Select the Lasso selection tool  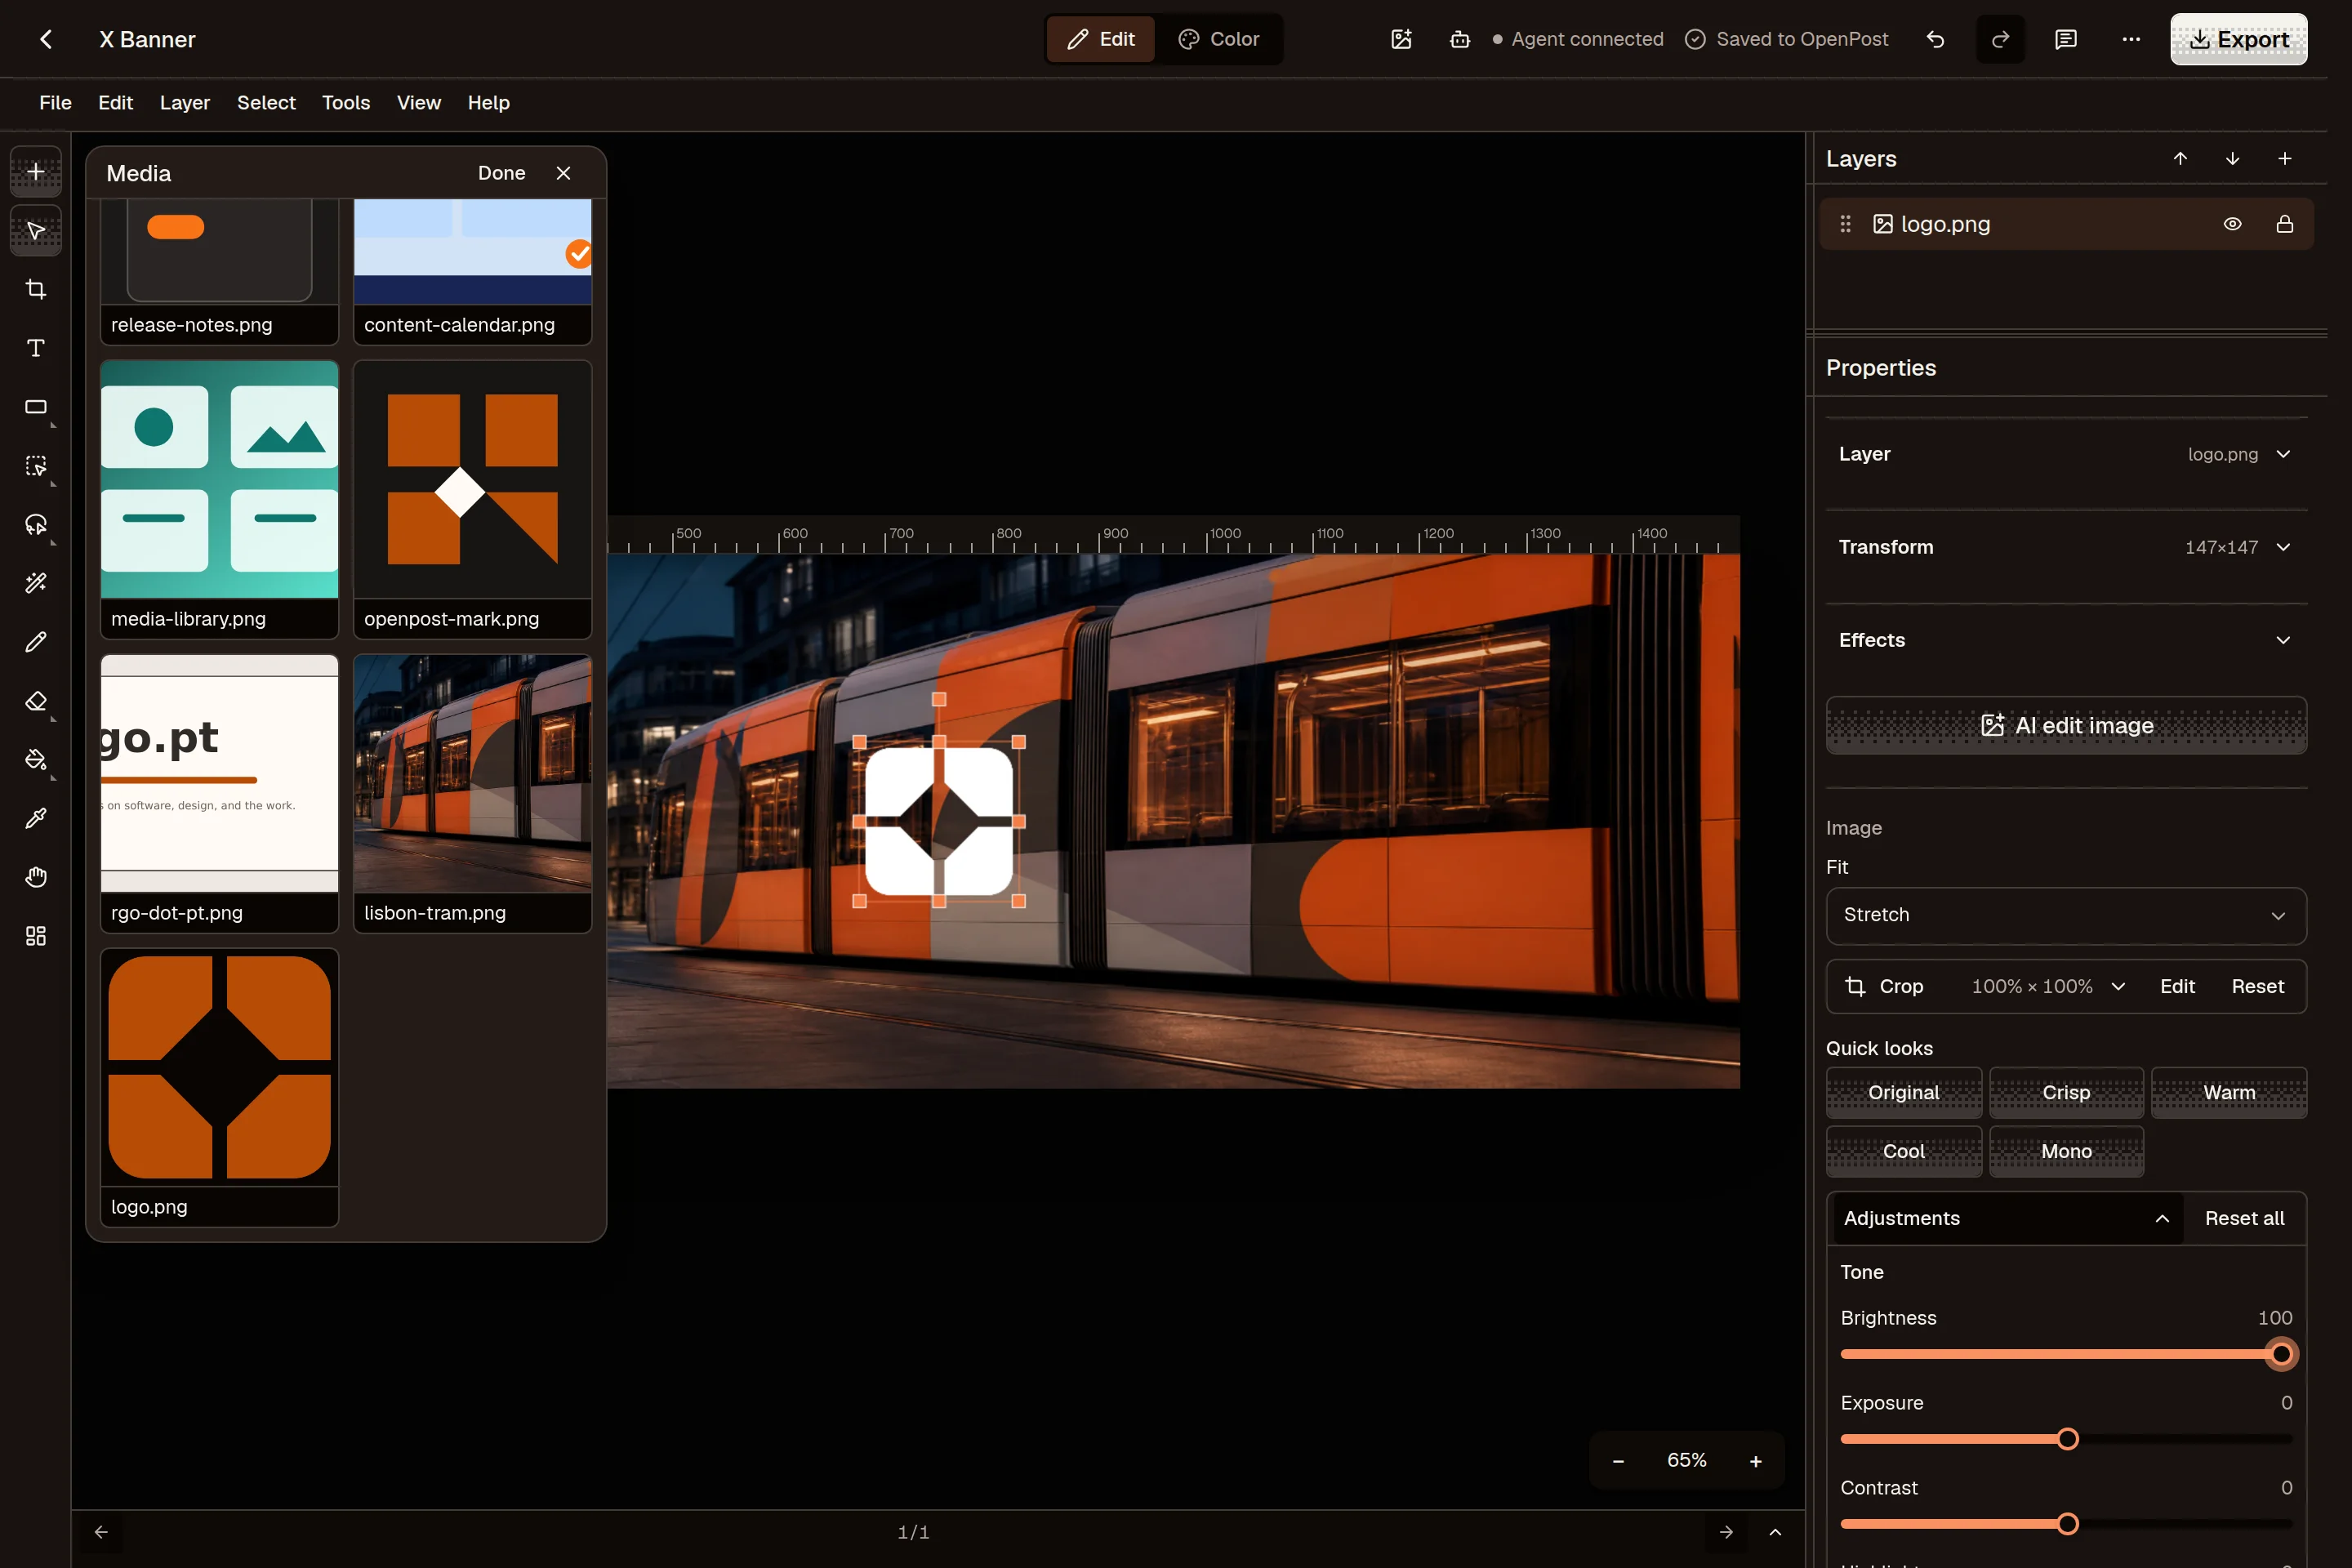(x=36, y=525)
